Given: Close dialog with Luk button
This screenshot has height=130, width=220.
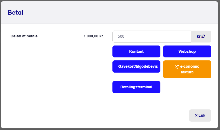Looking at the screenshot, I should [200, 115].
